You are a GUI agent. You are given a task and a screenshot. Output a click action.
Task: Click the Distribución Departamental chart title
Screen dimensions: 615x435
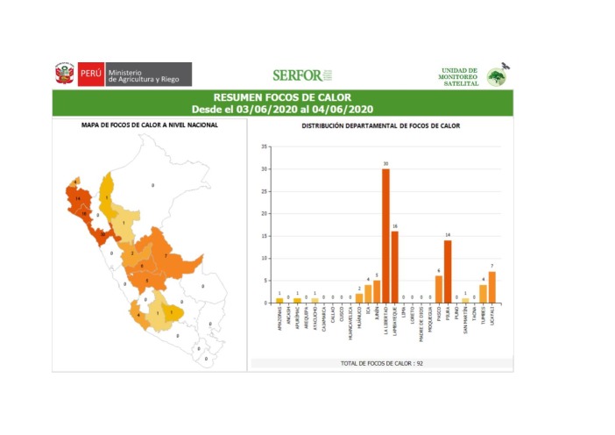[x=381, y=125]
